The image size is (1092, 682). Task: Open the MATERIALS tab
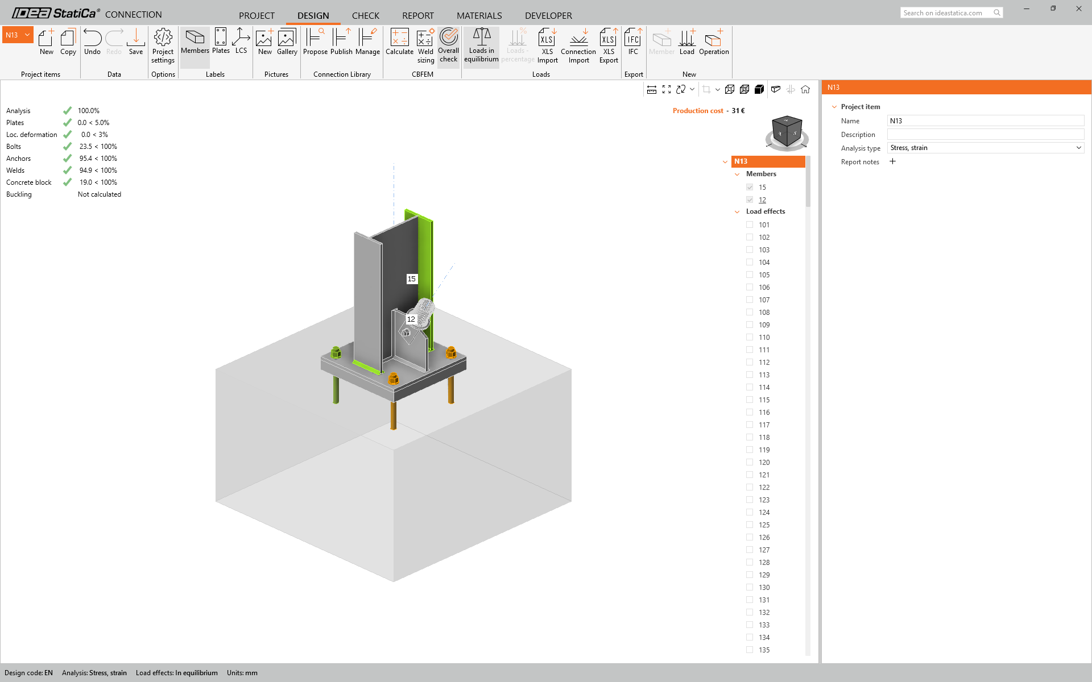[x=479, y=15]
